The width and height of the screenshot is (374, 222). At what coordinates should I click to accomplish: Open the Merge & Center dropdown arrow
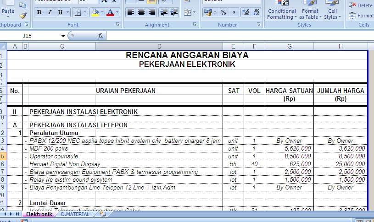coord(195,12)
